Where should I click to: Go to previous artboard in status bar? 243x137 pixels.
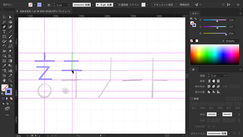35,135
